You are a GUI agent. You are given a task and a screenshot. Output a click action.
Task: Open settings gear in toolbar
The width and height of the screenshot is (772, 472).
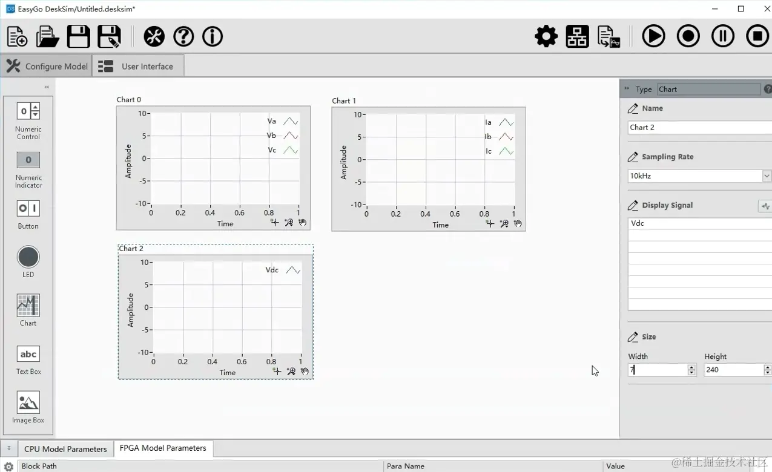click(546, 36)
